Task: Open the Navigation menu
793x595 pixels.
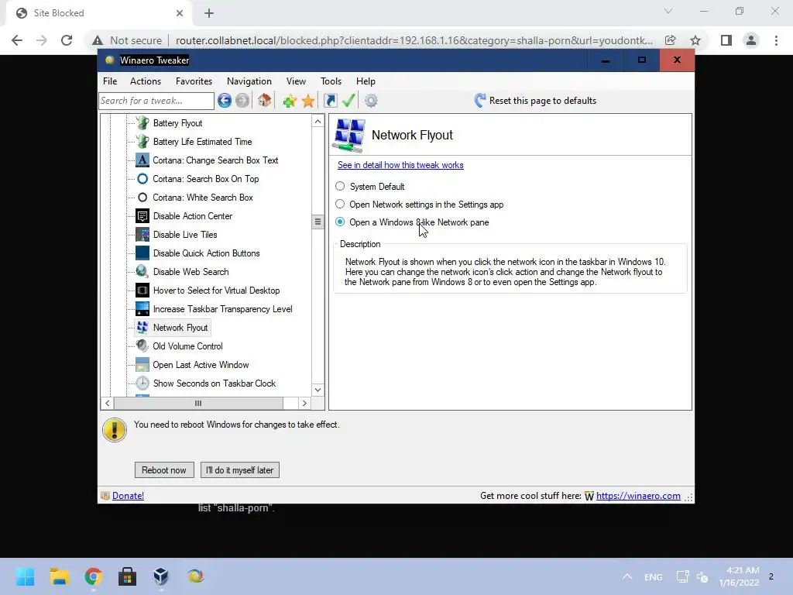Action: pos(249,81)
